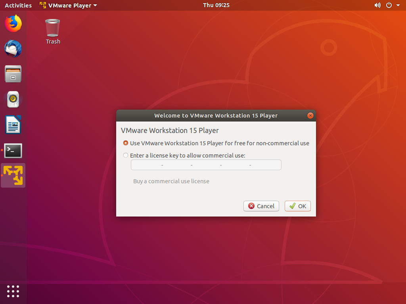
Task: Click into the license key input field
Action: tap(206, 165)
